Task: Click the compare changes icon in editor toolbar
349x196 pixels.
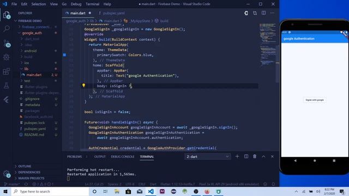Action: click(x=255, y=13)
